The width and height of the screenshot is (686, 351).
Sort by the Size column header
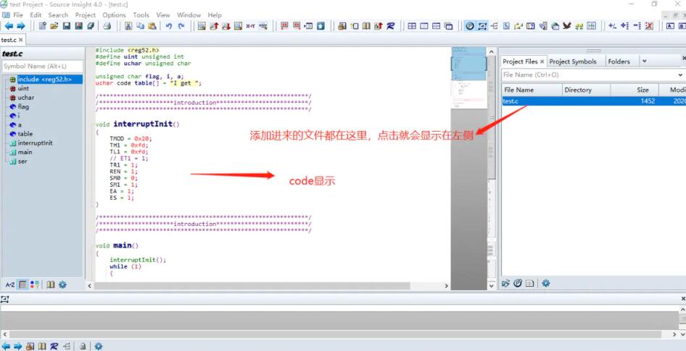635,90
